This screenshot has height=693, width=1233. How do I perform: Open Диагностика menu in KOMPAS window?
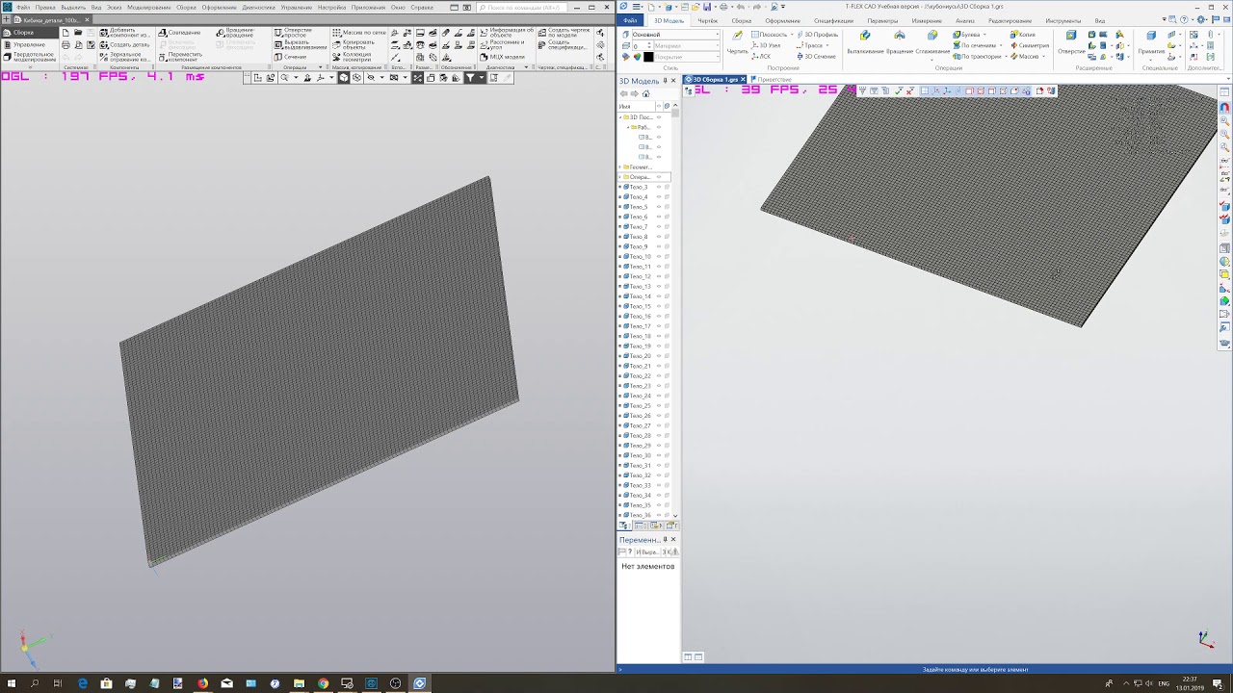click(x=258, y=7)
